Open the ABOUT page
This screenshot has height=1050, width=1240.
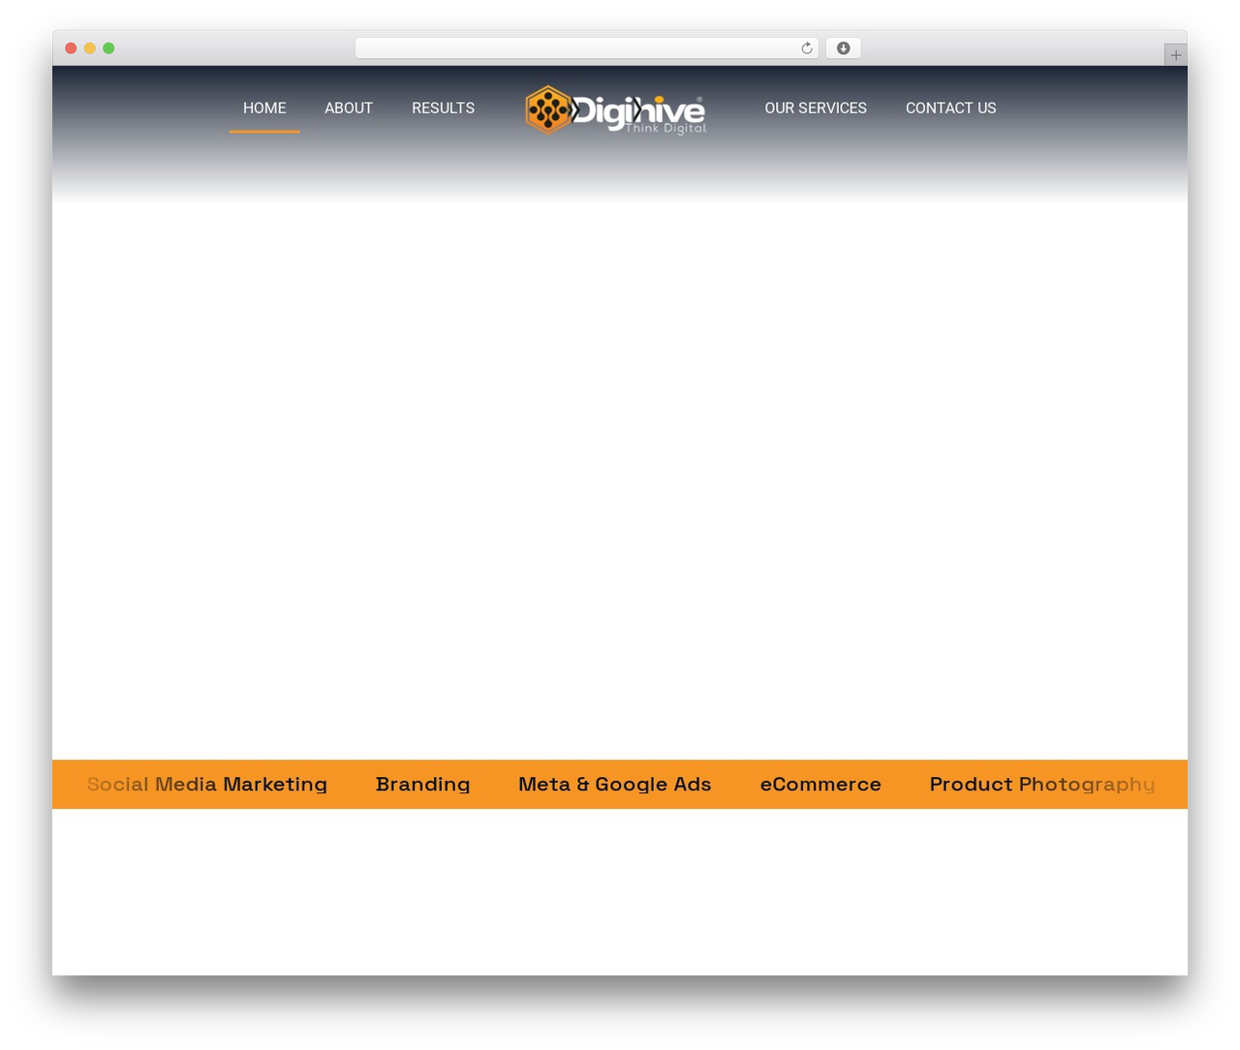point(349,108)
